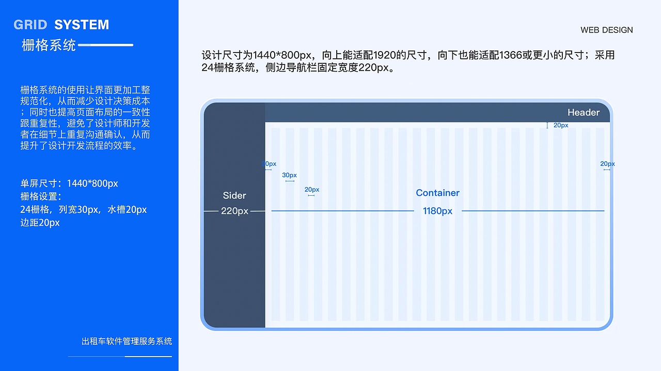
Task: Click the 栅格系统 subtitle underline bar
Action: pos(107,45)
